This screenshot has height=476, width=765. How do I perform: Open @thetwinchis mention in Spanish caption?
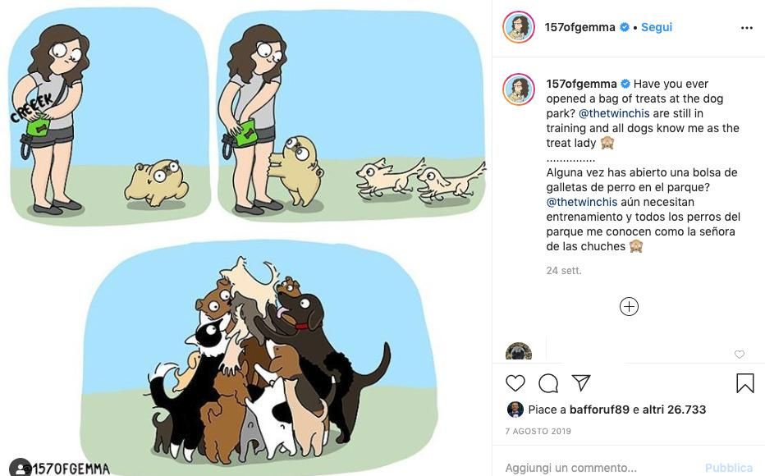click(582, 202)
